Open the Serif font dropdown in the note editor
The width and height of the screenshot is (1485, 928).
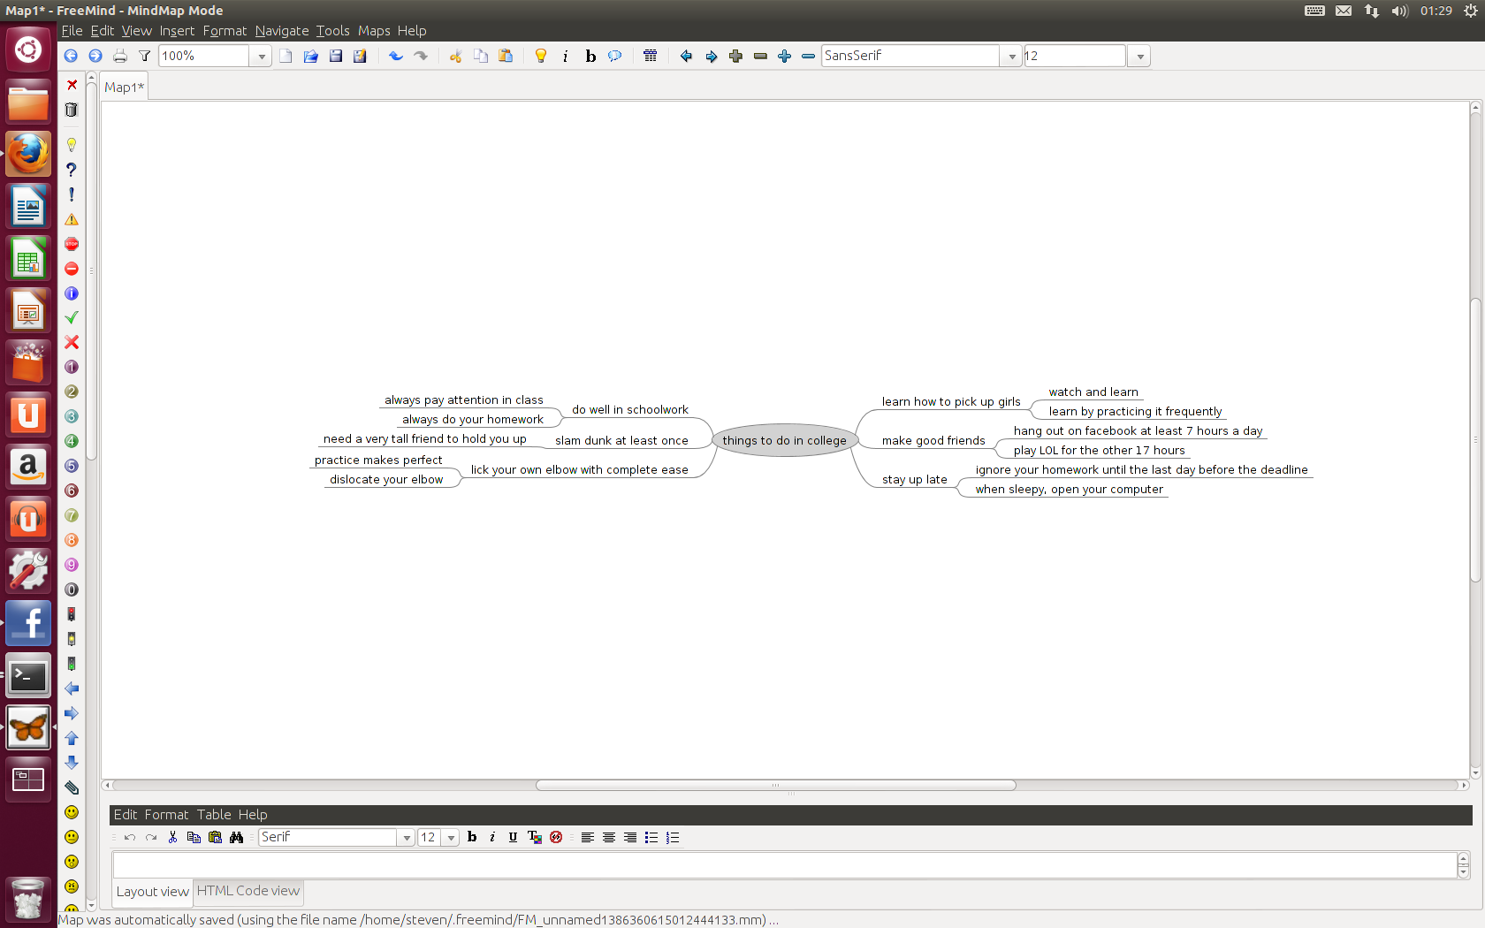click(407, 837)
